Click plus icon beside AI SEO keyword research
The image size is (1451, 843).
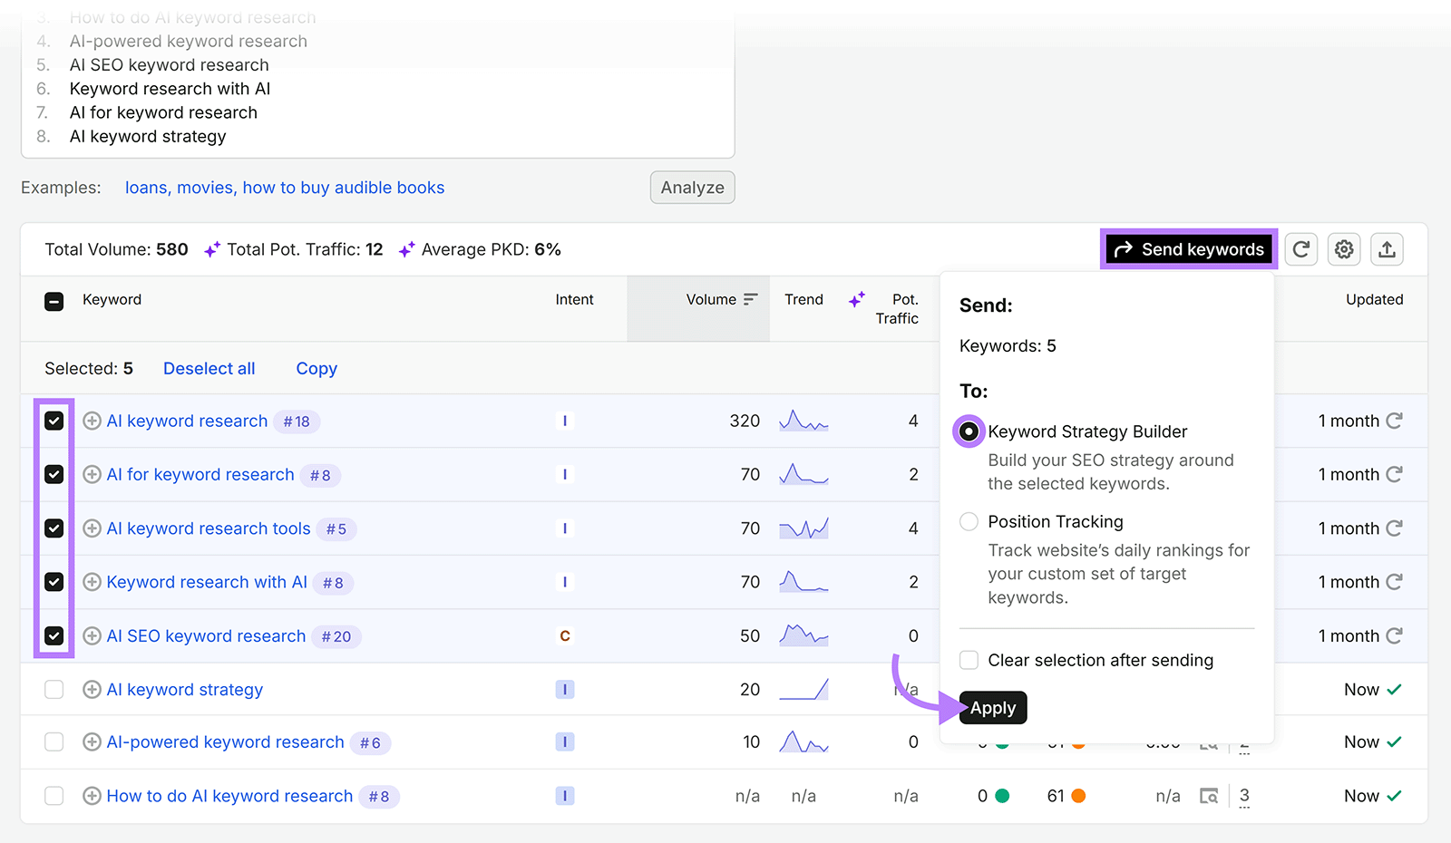(x=92, y=635)
